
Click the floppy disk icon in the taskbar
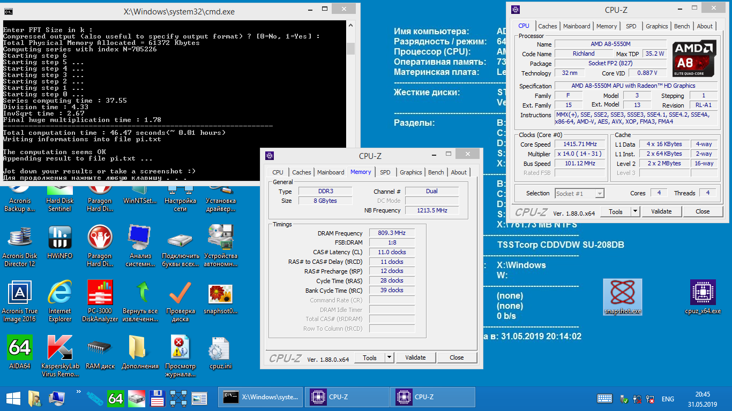point(156,398)
